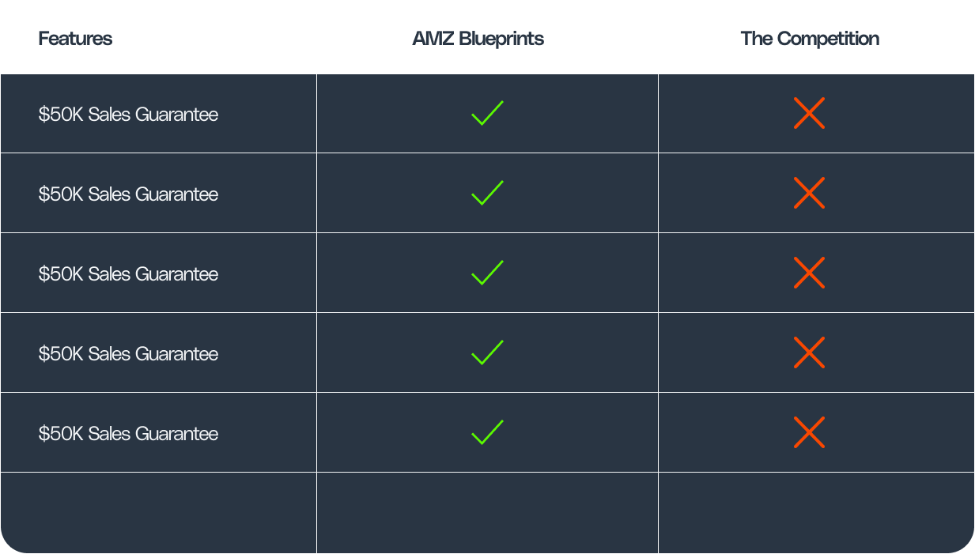
Task: Click fourth row's $50K Sales Guarantee text
Action: [x=128, y=354]
